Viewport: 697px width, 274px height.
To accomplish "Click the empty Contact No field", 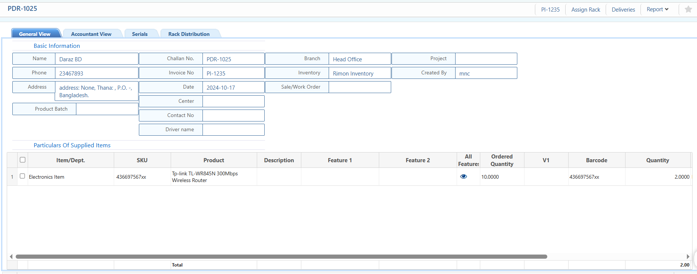I will point(233,116).
